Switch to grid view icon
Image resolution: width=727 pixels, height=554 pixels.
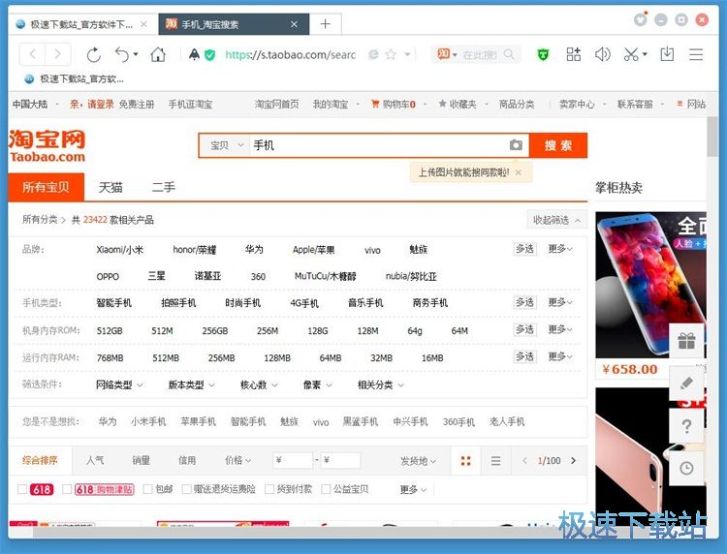465,460
